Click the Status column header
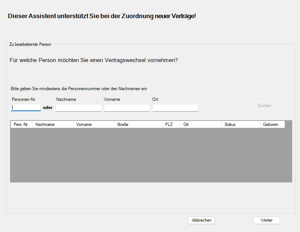The width and height of the screenshot is (300, 232). [229, 124]
